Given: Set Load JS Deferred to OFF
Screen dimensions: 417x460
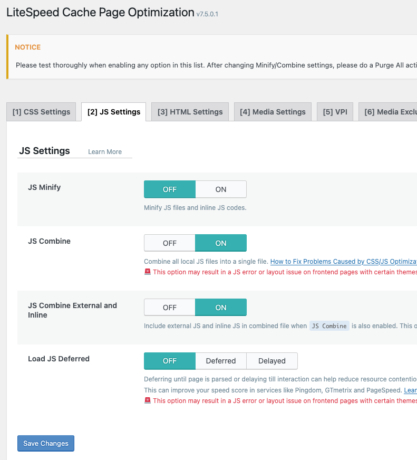Looking at the screenshot, I should [x=170, y=361].
